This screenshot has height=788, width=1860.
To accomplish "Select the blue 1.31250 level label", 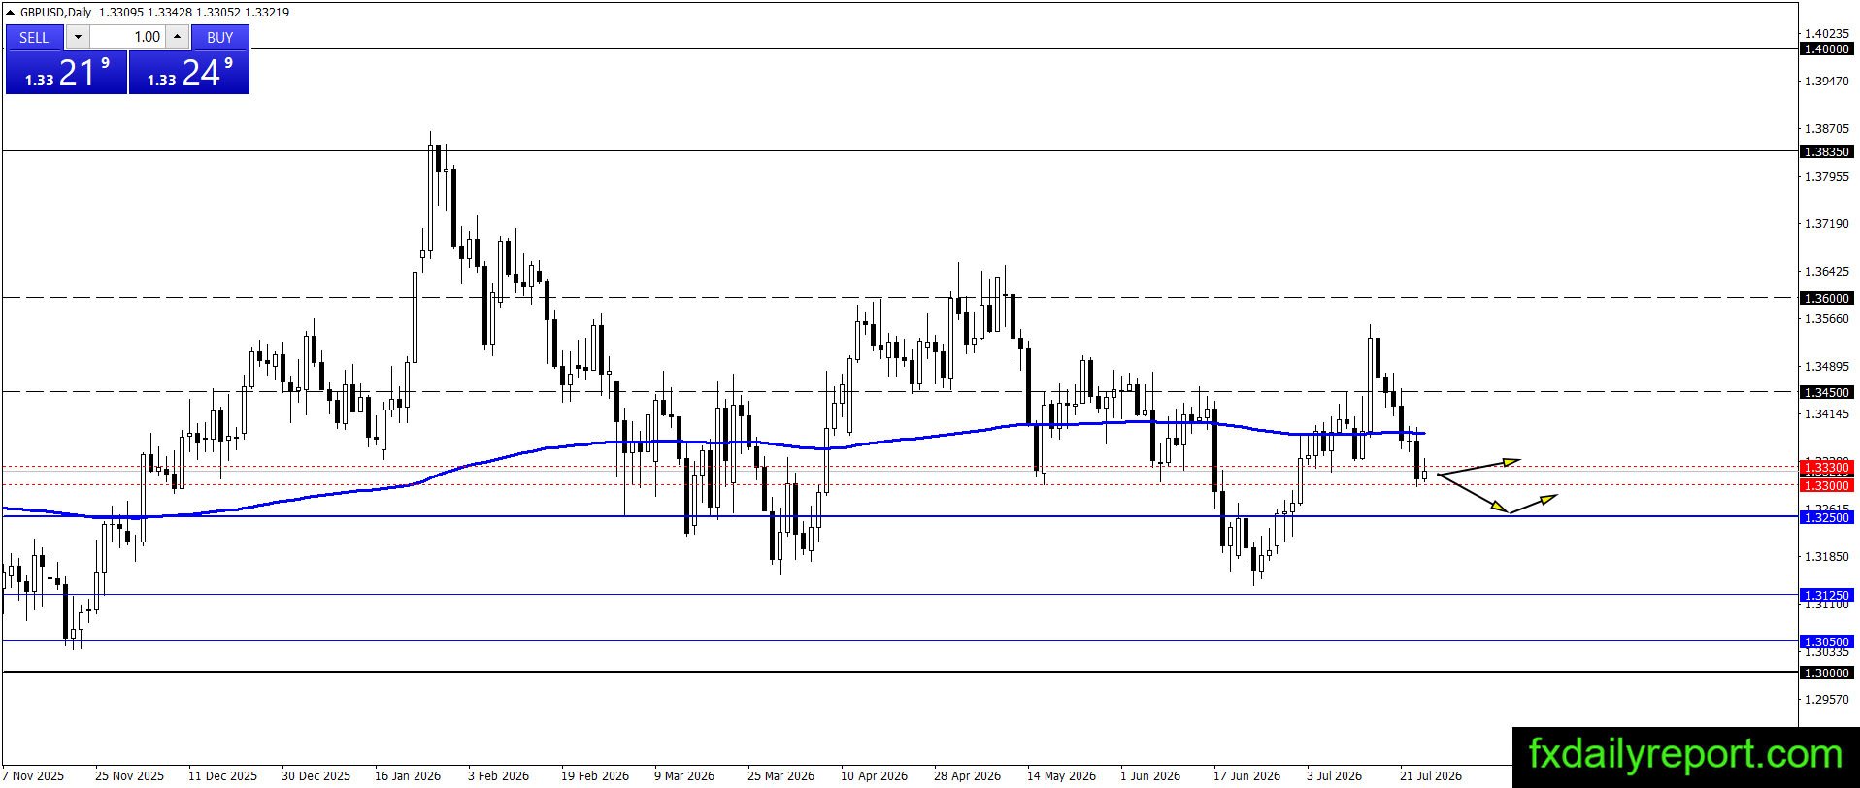I will (1826, 595).
